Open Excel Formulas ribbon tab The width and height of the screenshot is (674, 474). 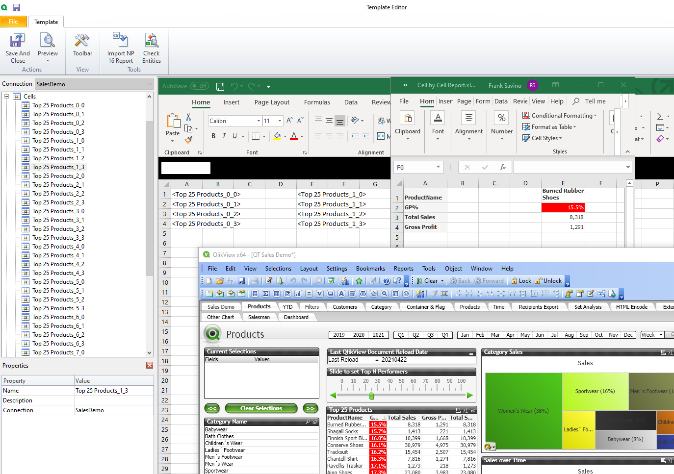pyautogui.click(x=317, y=102)
